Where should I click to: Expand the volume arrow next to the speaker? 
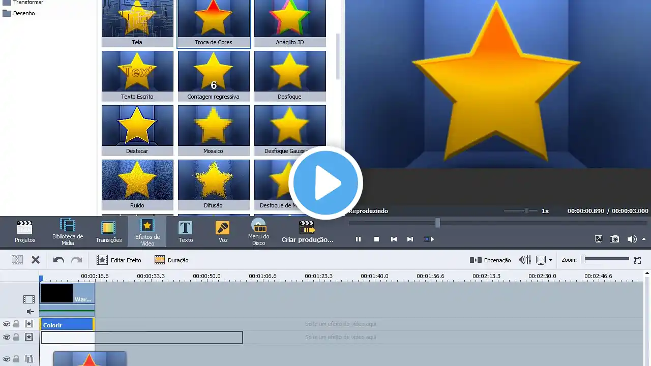[644, 239]
